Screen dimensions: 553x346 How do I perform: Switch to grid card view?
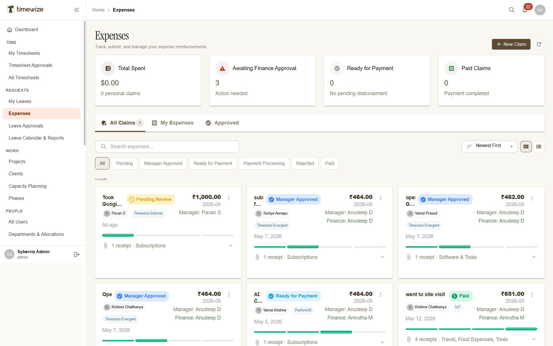pos(526,147)
